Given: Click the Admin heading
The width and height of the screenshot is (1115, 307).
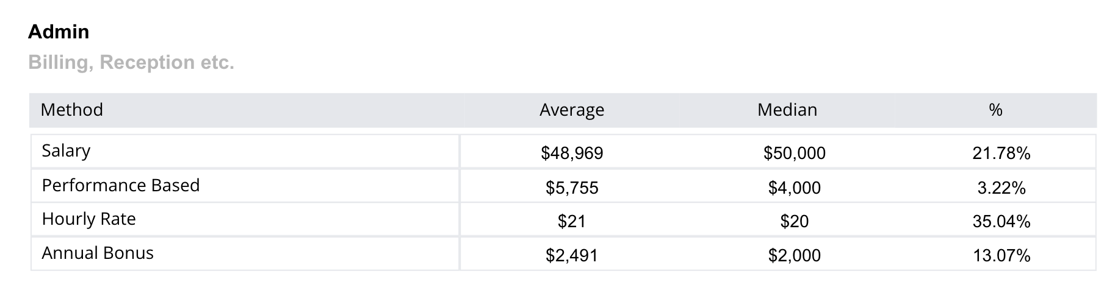Looking at the screenshot, I should 59,32.
